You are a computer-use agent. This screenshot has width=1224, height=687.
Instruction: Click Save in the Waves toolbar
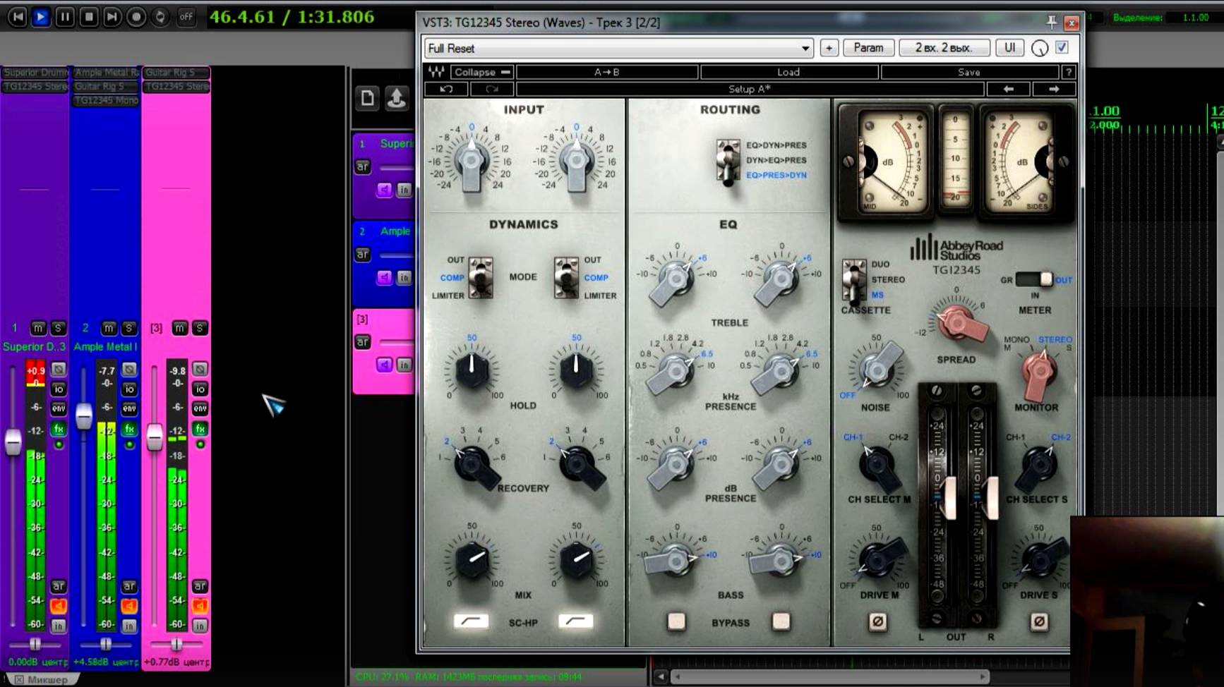(969, 72)
